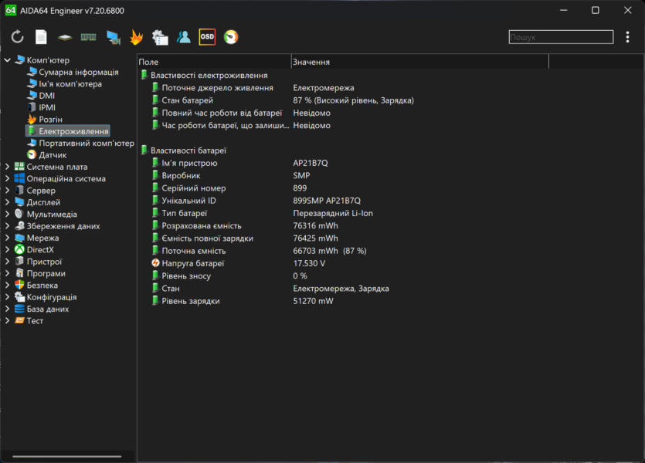Image resolution: width=645 pixels, height=463 pixels.
Task: Launch the flame stability test icon
Action: (136, 37)
